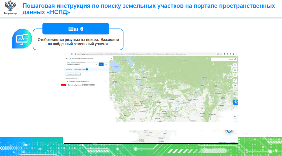Collapse the Земельные участки ЕГРН group
The width and height of the screenshot is (282, 156).
coord(67,81)
